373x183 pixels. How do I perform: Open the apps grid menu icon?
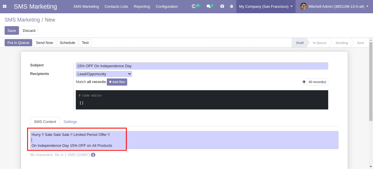click(5, 6)
